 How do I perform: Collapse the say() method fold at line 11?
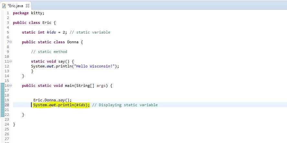[x=11, y=61]
